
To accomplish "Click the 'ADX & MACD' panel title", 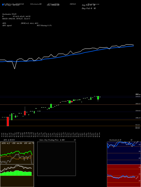I will [x=9, y=140].
